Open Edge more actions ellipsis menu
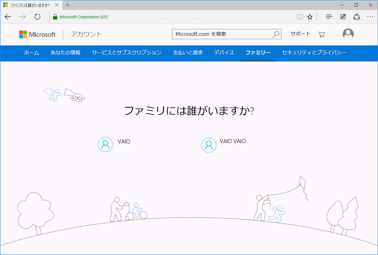 [x=370, y=17]
